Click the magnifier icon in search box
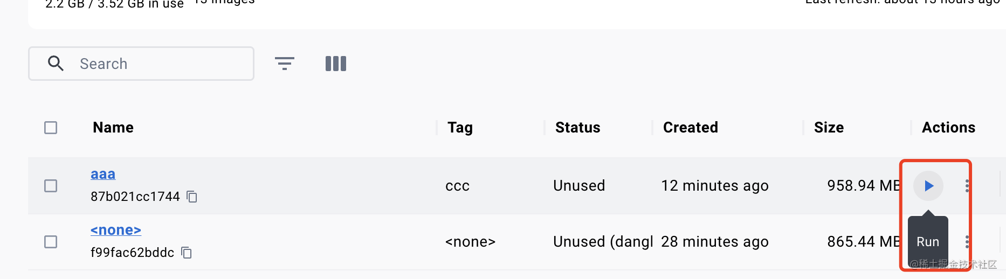The image size is (1006, 279). pyautogui.click(x=56, y=64)
